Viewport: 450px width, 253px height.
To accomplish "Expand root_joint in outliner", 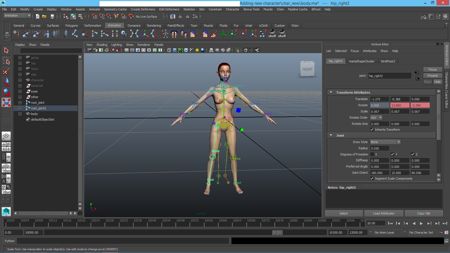I will pos(20,103).
